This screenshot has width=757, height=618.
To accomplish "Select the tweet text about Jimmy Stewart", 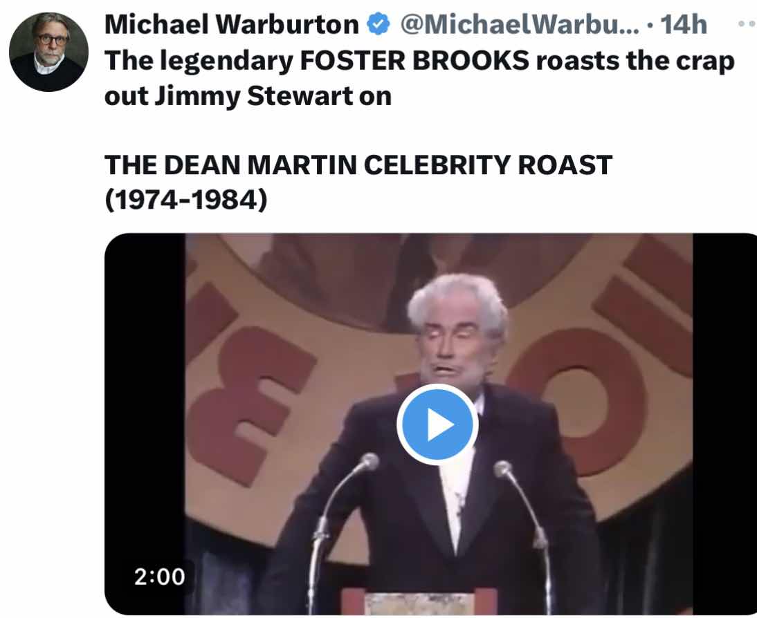I will point(419,78).
